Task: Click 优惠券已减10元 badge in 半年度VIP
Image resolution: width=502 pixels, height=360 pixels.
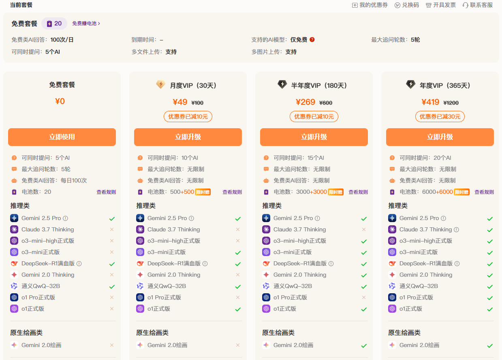Action: (314, 116)
